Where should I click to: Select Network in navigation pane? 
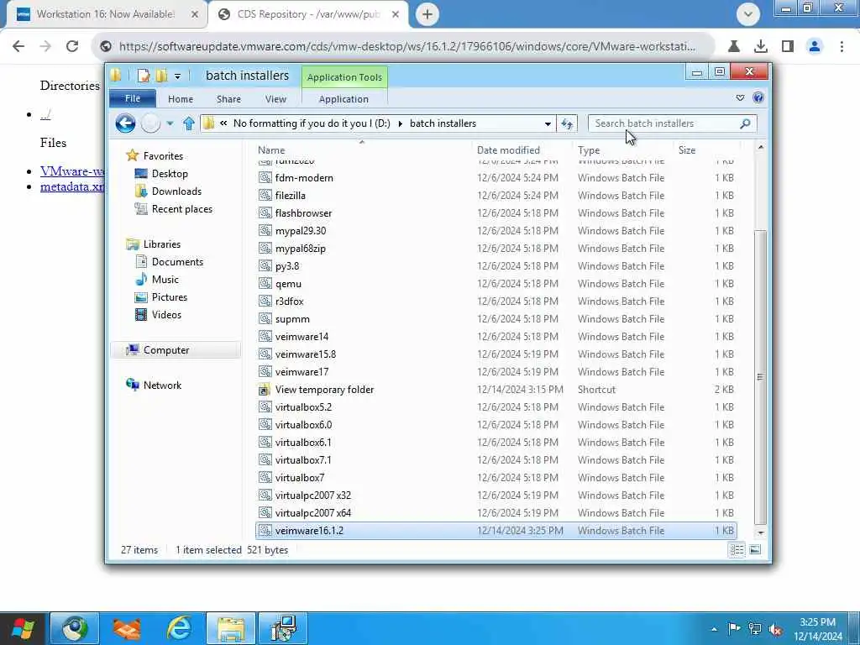pyautogui.click(x=162, y=385)
